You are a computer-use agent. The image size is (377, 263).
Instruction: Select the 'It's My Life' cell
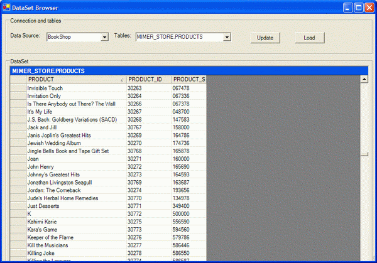click(76, 112)
